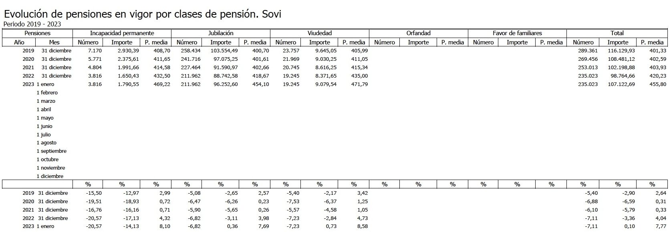
Task: Select the 'Orfandad' column group header
Action: click(x=418, y=33)
